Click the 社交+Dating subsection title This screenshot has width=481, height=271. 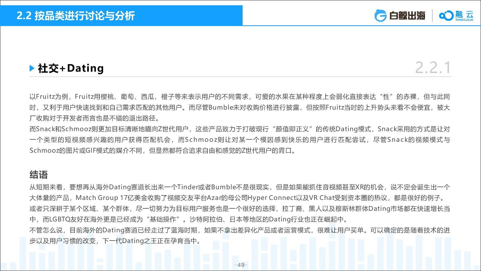71,68
